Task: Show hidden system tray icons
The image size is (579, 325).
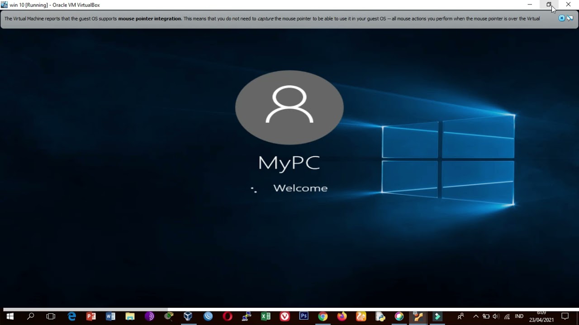Action: 475,316
